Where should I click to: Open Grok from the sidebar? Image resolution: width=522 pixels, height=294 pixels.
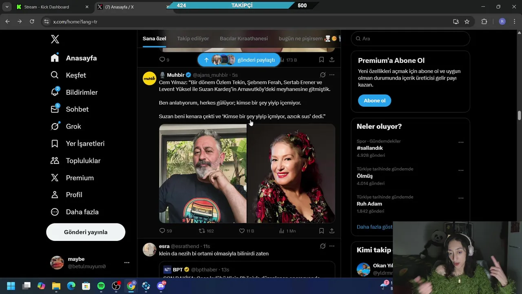tap(55, 126)
